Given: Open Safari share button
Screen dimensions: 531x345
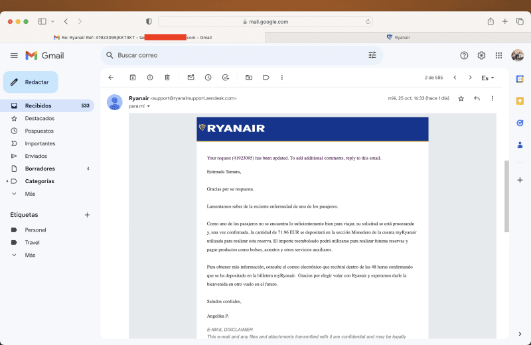Looking at the screenshot, I should [x=491, y=21].
